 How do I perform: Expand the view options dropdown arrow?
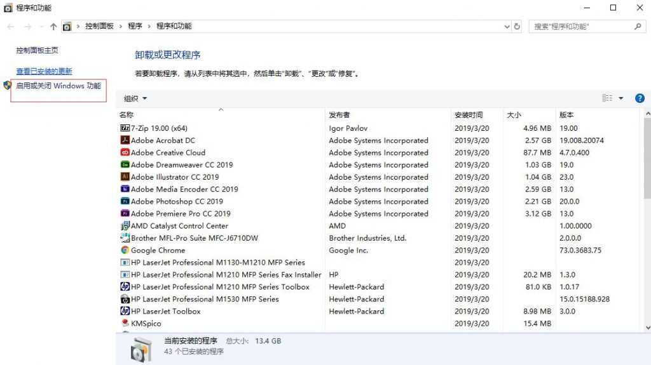click(621, 98)
